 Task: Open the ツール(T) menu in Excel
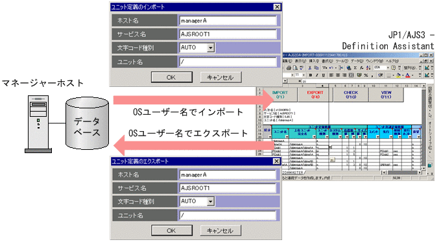(x=342, y=61)
